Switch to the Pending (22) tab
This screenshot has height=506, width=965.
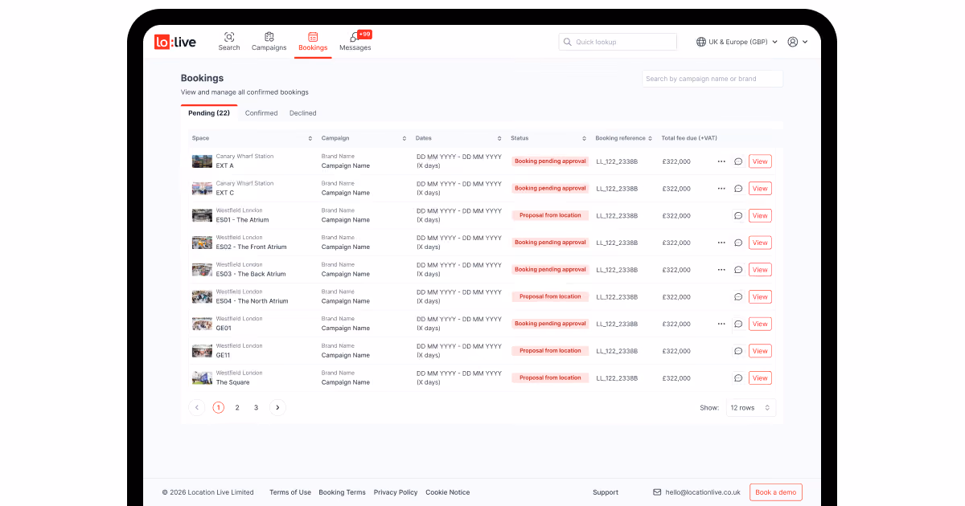pos(209,113)
